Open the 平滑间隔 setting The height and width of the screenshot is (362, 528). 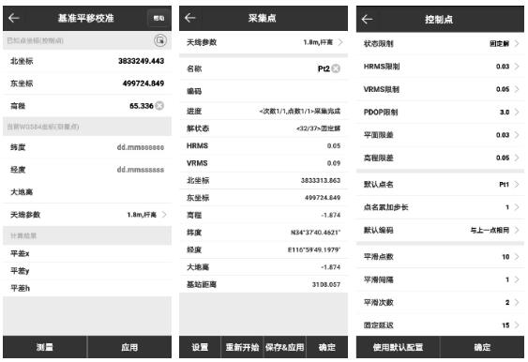pyautogui.click(x=440, y=279)
